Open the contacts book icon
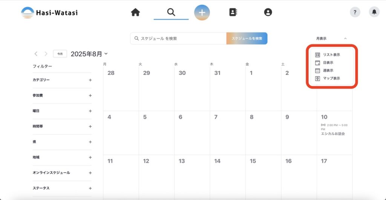386x200 pixels. [x=233, y=12]
